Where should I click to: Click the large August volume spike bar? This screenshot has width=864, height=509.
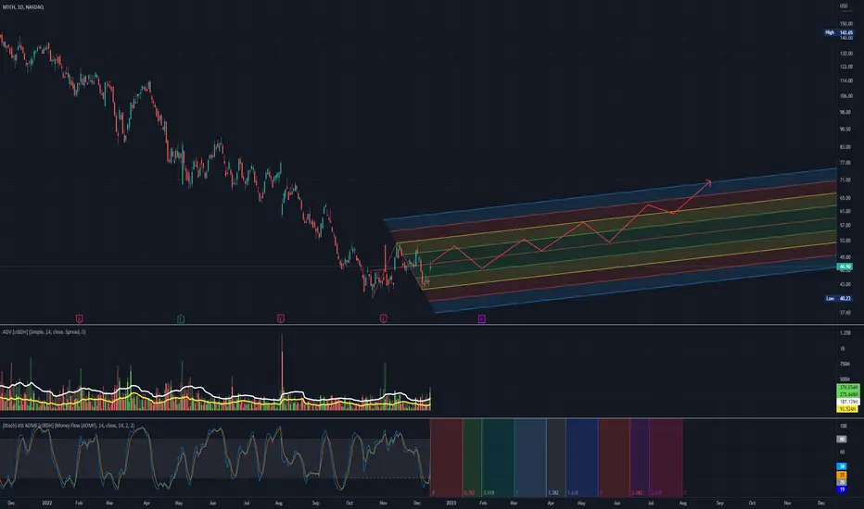pyautogui.click(x=282, y=372)
